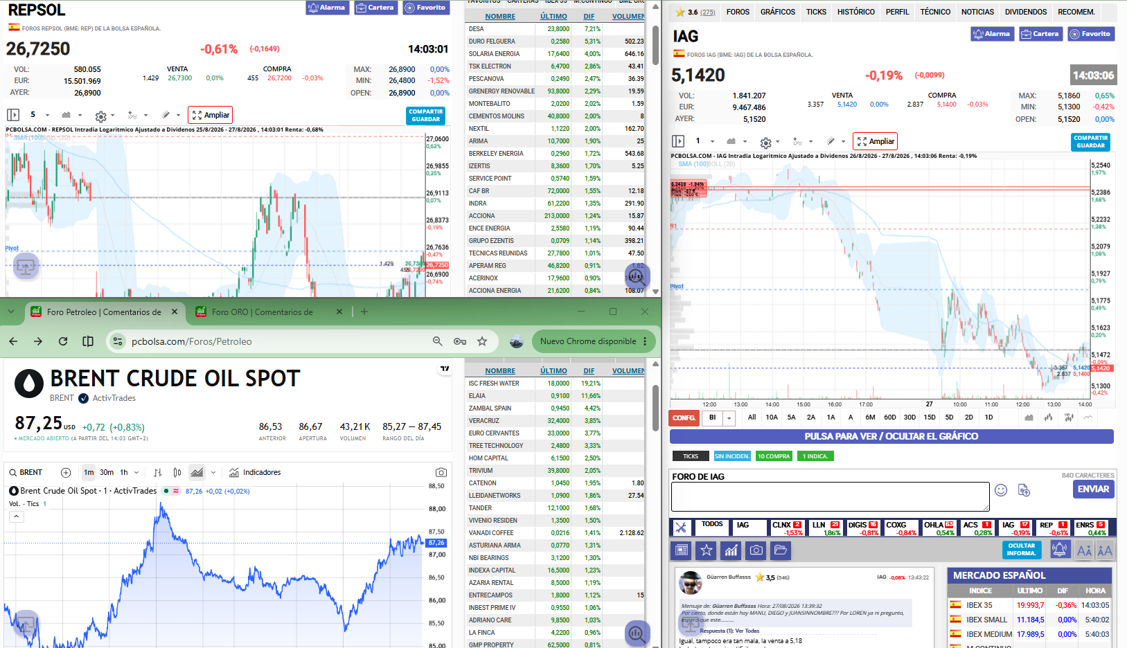Open the password key icon in address bar
Image resolution: width=1127 pixels, height=648 pixels.
tap(459, 341)
